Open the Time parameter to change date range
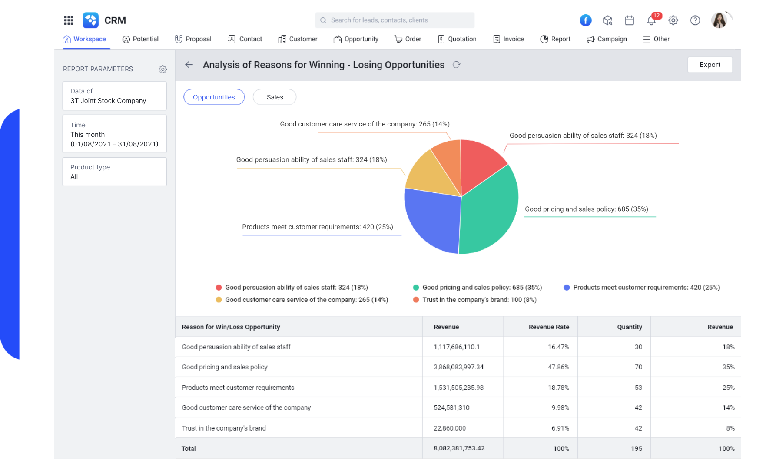 click(114, 134)
